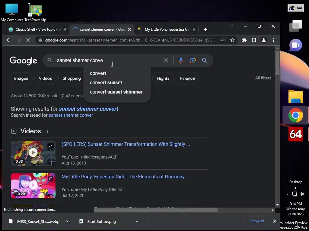
Task: Choose the 'convert sunset shimmer' suggestion
Action: click(x=117, y=92)
